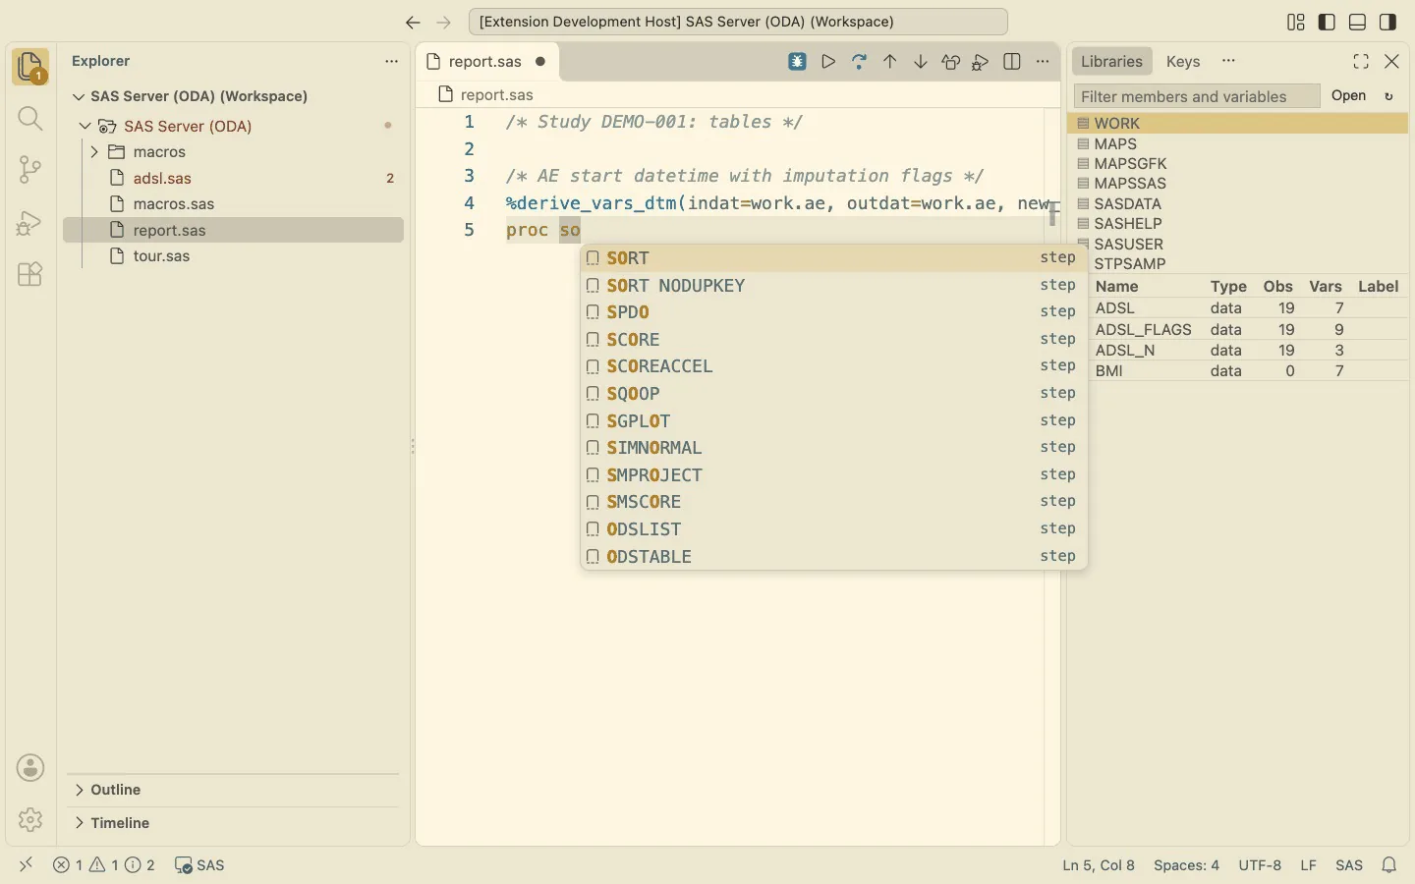Click the run-with-debug bug play icon
This screenshot has height=884, width=1415.
coord(981,62)
